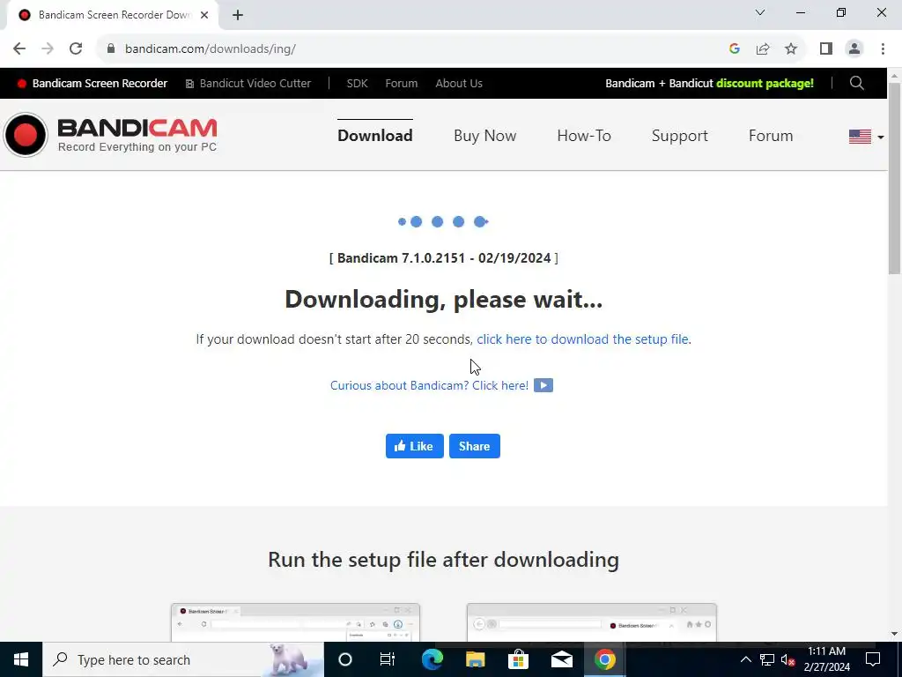Open the SDK link
This screenshot has width=902, height=677.
[358, 84]
